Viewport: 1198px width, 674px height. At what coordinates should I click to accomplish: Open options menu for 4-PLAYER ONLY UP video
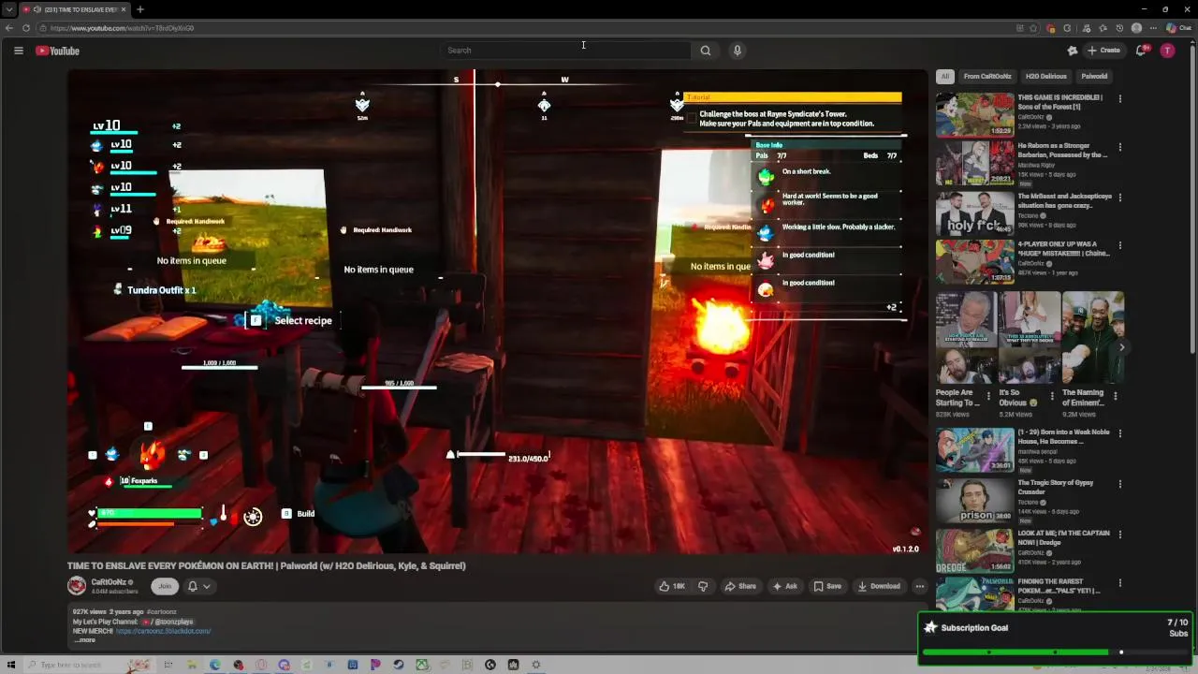pos(1119,246)
